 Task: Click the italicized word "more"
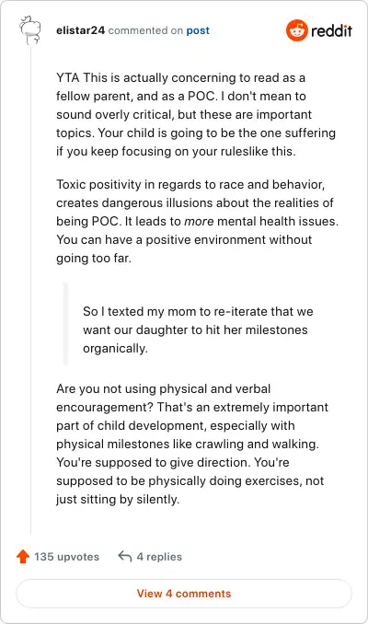tap(199, 221)
